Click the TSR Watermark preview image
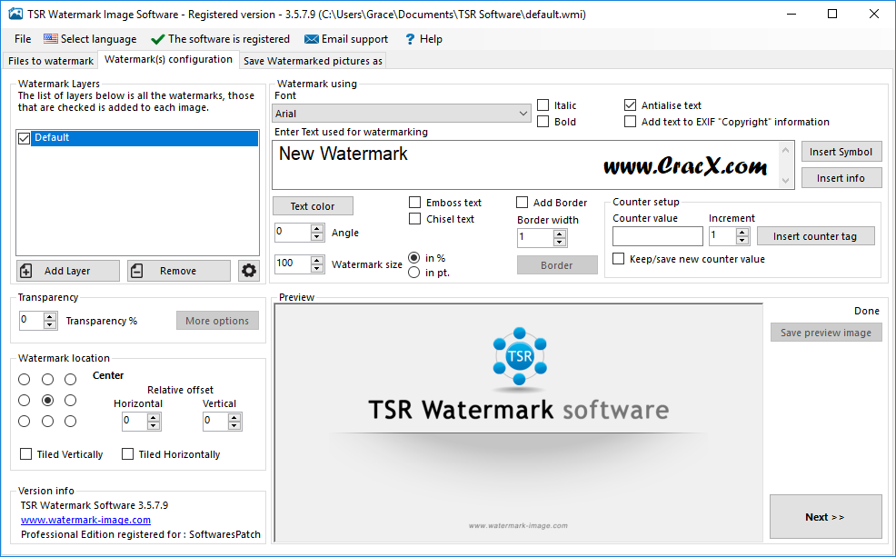 pyautogui.click(x=519, y=423)
